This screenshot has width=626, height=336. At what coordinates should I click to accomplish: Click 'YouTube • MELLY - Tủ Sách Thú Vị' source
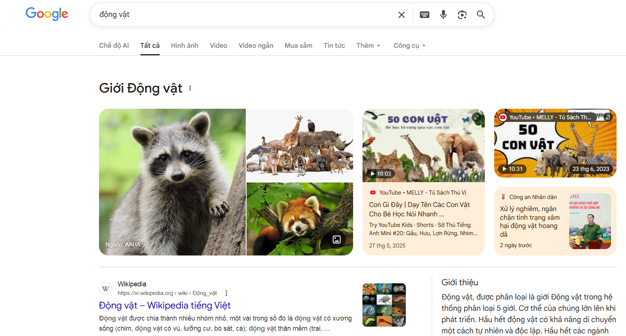click(423, 193)
